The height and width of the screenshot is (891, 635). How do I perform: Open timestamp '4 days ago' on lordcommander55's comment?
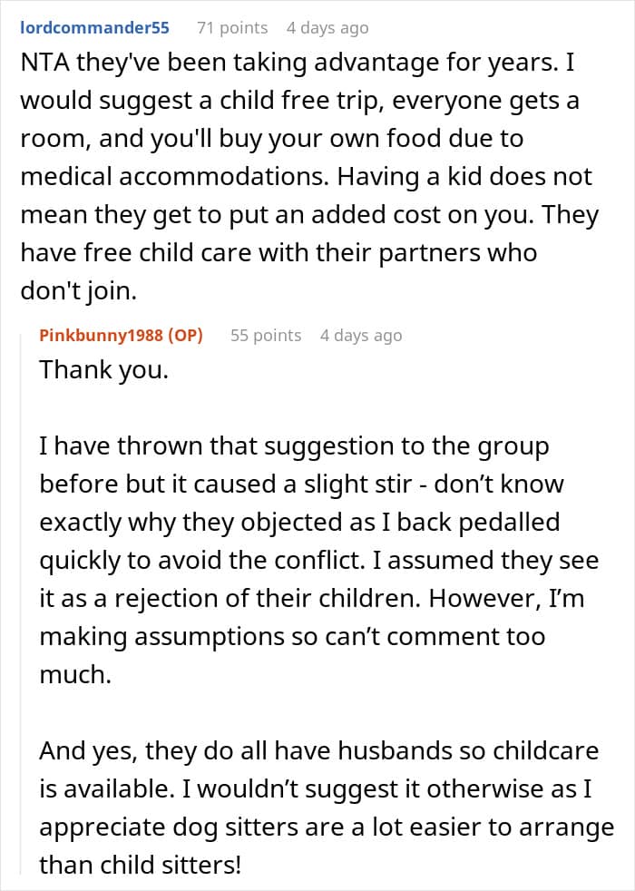(x=327, y=28)
